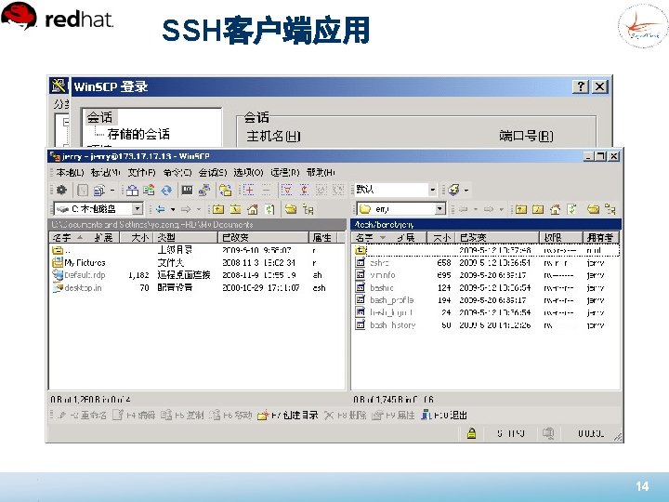This screenshot has height=502, width=669.
Task: Click F9 属性 button
Action: point(393,415)
